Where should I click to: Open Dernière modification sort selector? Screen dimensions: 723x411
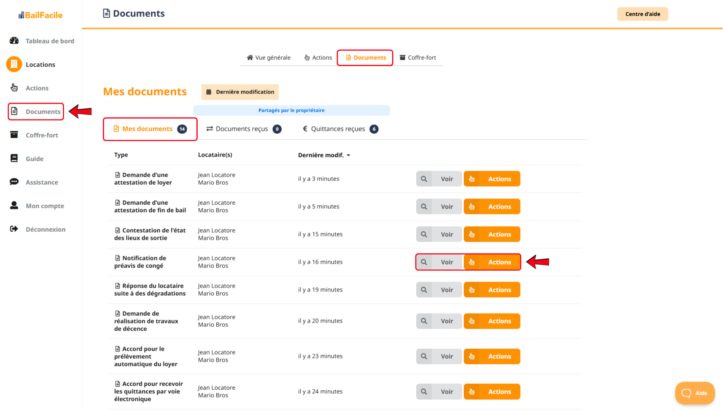240,92
